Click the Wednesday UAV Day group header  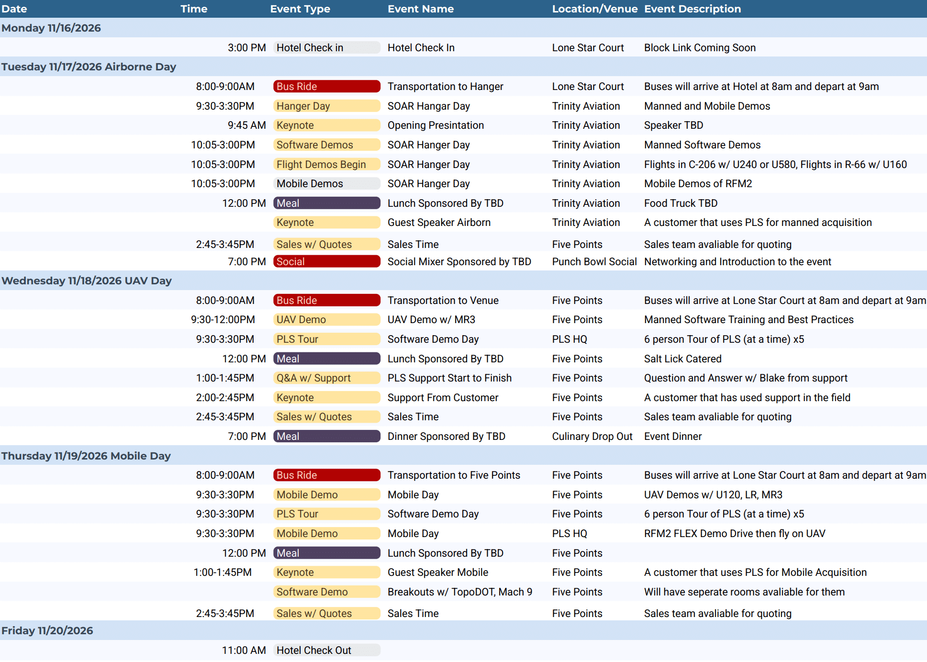(463, 281)
